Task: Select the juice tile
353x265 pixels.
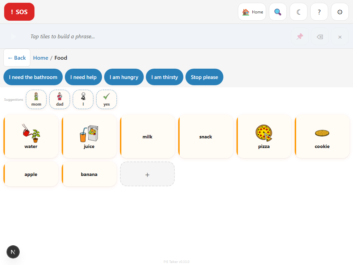Action: click(x=89, y=136)
